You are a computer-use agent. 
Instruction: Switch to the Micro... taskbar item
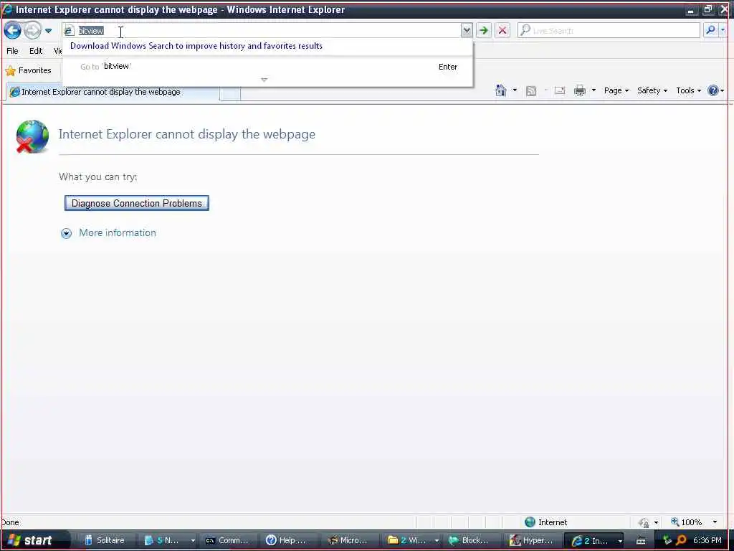click(348, 540)
